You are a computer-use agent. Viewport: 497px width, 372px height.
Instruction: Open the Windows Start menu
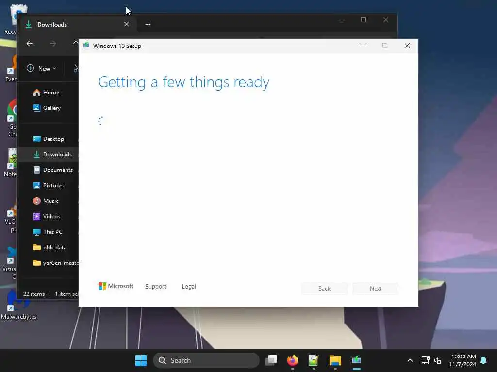tap(141, 360)
